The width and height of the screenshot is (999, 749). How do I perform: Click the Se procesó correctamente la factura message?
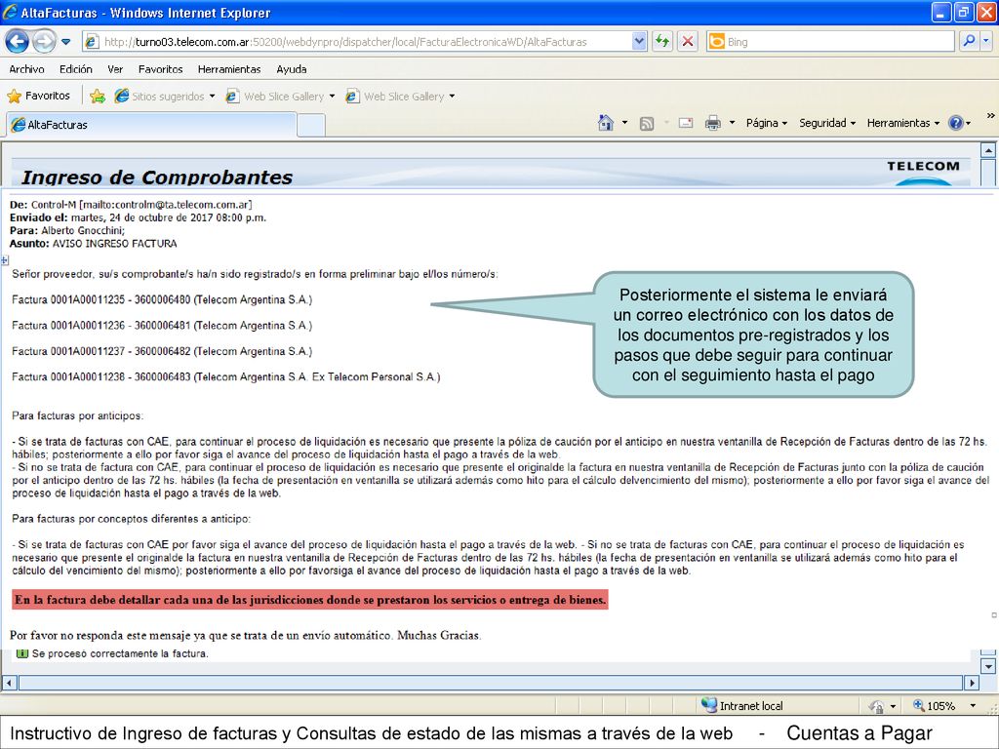point(120,653)
